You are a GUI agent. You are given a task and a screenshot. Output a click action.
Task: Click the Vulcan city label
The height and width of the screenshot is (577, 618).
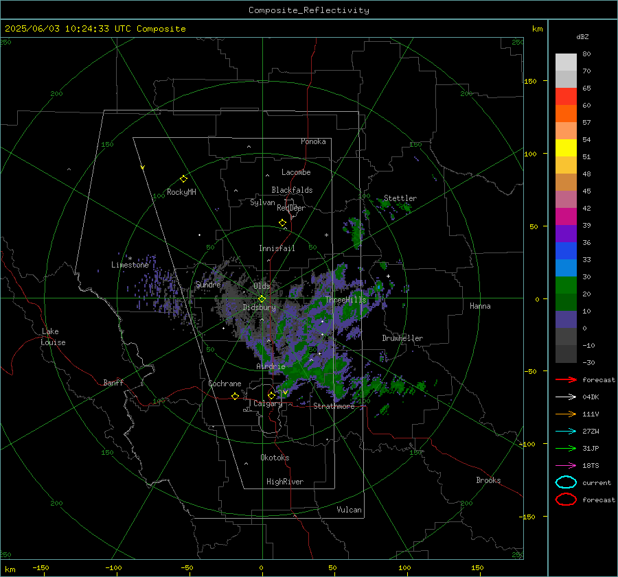[349, 510]
